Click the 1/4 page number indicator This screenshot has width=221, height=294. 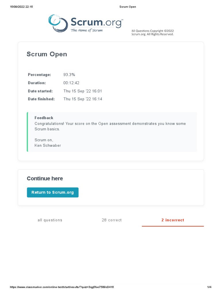tap(209, 287)
